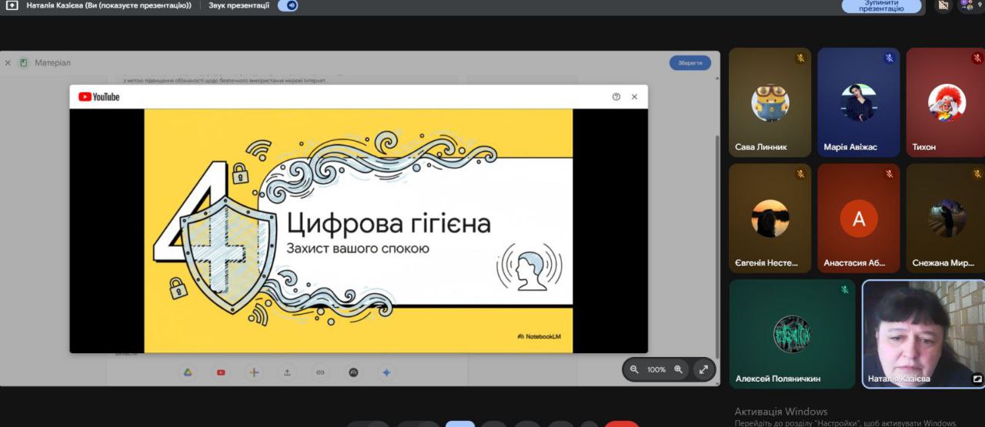Zoom out with the minus magnifier
The image size is (985, 427).
(634, 369)
